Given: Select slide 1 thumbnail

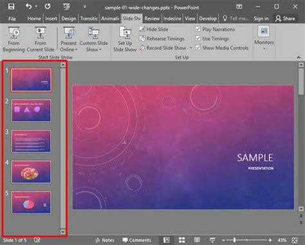Looking at the screenshot, I should tap(31, 80).
